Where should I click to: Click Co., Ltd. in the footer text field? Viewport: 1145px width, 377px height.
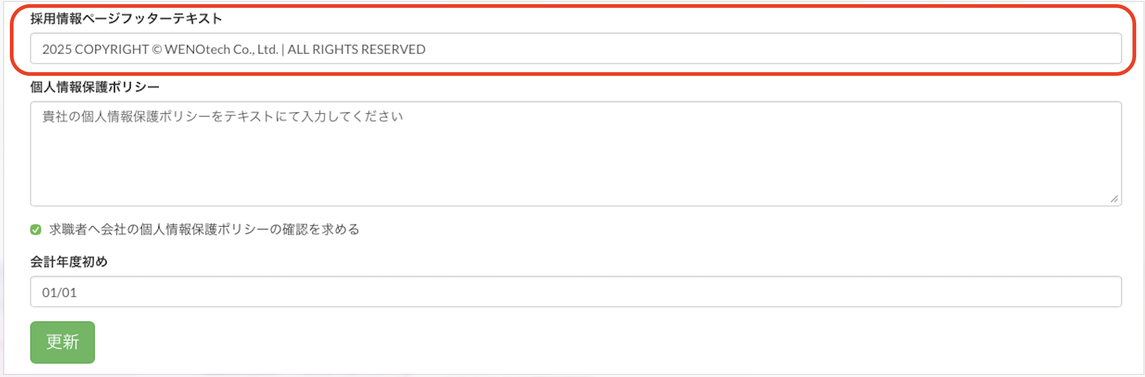click(256, 49)
